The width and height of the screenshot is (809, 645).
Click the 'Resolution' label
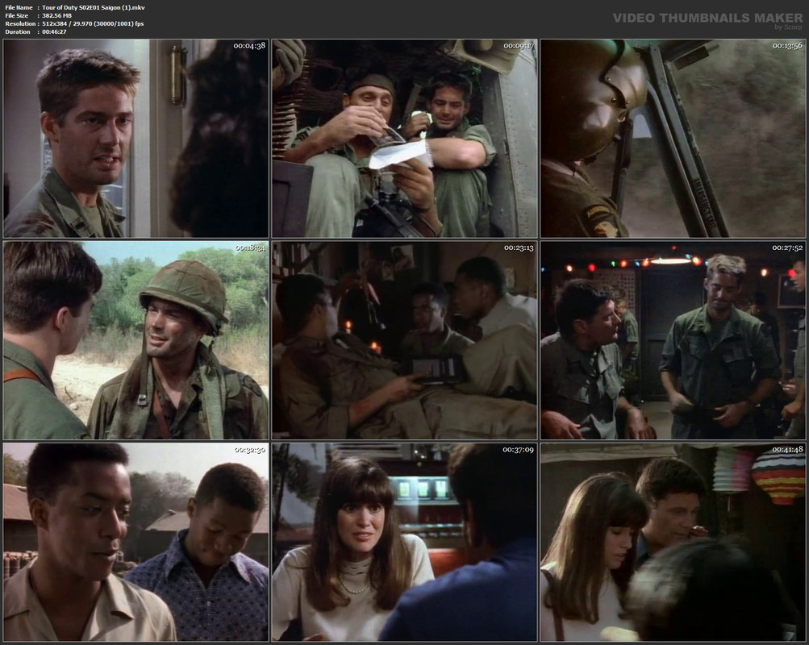(x=20, y=23)
